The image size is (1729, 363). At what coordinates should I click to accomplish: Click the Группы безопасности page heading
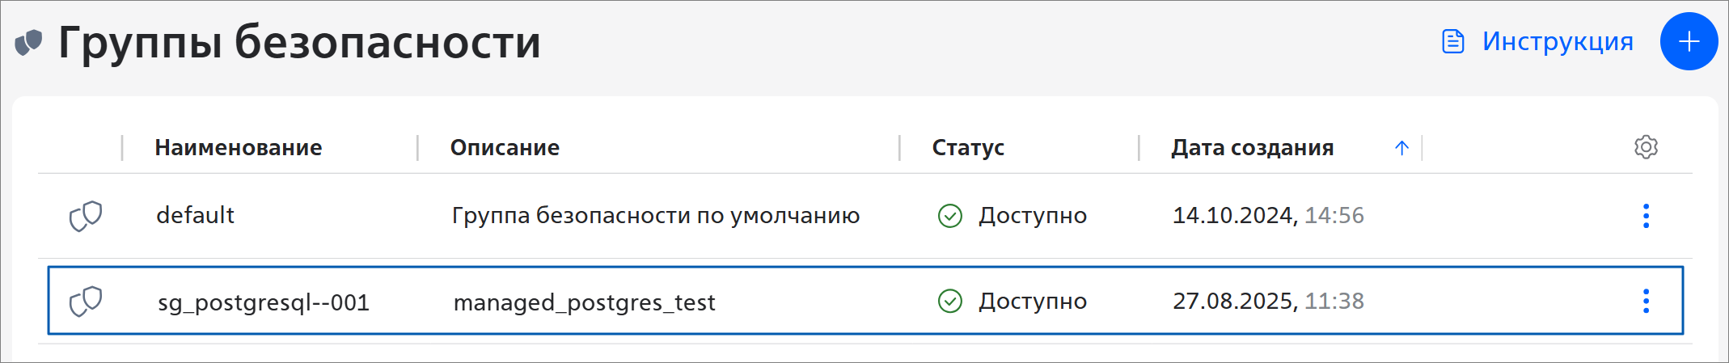[x=299, y=42]
